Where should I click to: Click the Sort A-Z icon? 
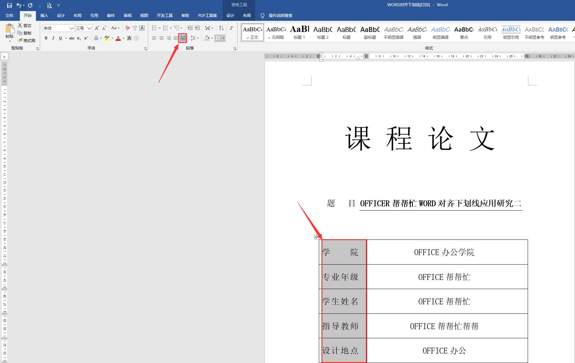tap(221, 28)
